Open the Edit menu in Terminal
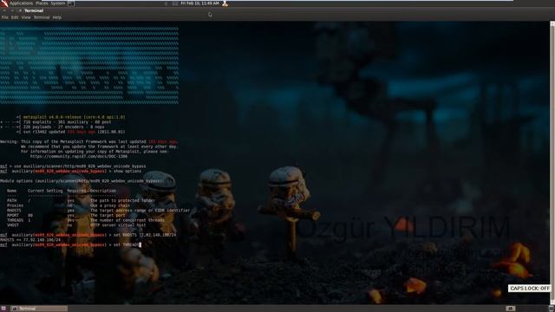555x312 pixels. click(x=15, y=17)
